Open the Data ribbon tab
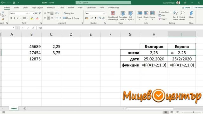The width and height of the screenshot is (203, 114). point(62,8)
